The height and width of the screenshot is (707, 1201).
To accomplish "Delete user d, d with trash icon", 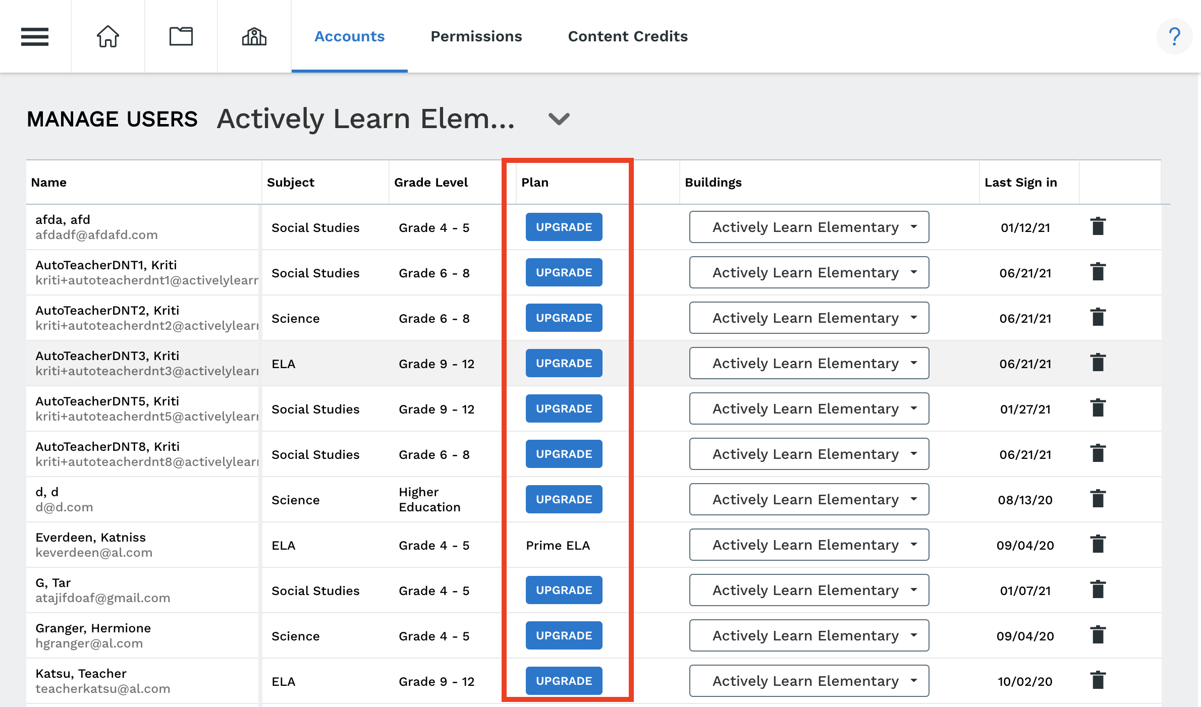I will 1098,499.
